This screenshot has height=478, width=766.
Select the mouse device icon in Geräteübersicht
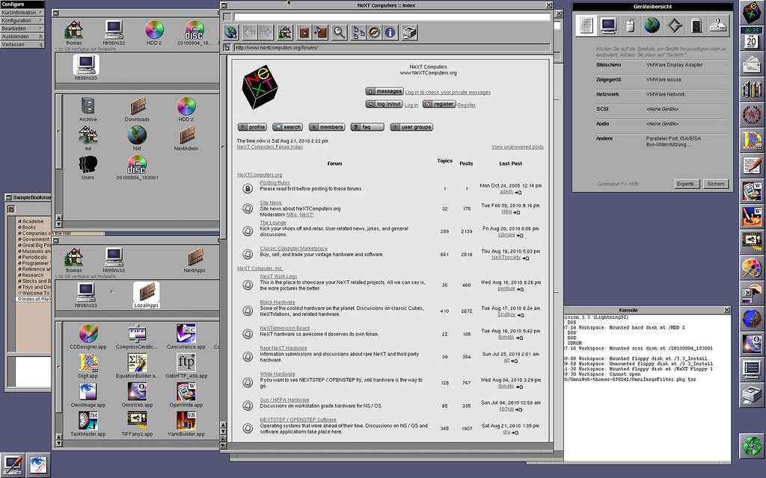(631, 25)
